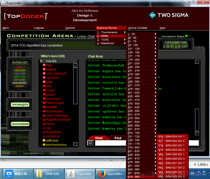Select room 976 - SRM 624 DIV 1
The height and width of the screenshot is (179, 210).
pos(173,136)
